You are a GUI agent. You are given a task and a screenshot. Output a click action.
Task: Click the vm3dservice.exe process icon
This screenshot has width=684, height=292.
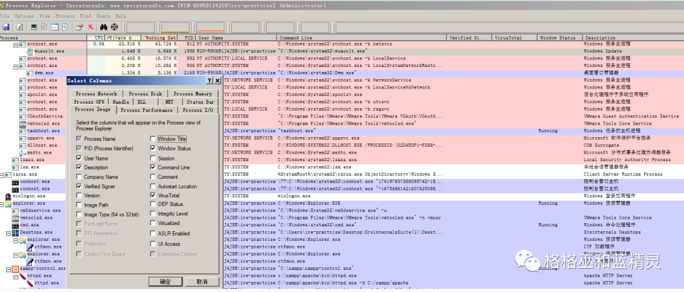pyautogui.click(x=16, y=210)
